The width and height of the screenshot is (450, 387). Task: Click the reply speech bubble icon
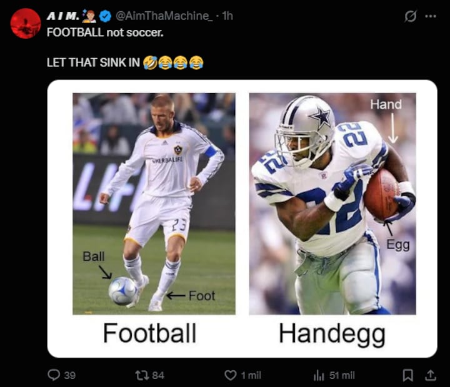[x=54, y=375]
